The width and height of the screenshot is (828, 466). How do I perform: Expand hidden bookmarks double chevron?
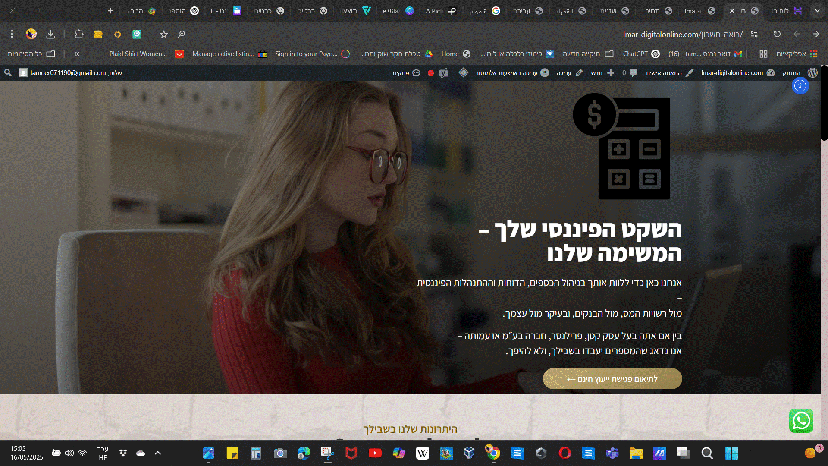(x=76, y=54)
